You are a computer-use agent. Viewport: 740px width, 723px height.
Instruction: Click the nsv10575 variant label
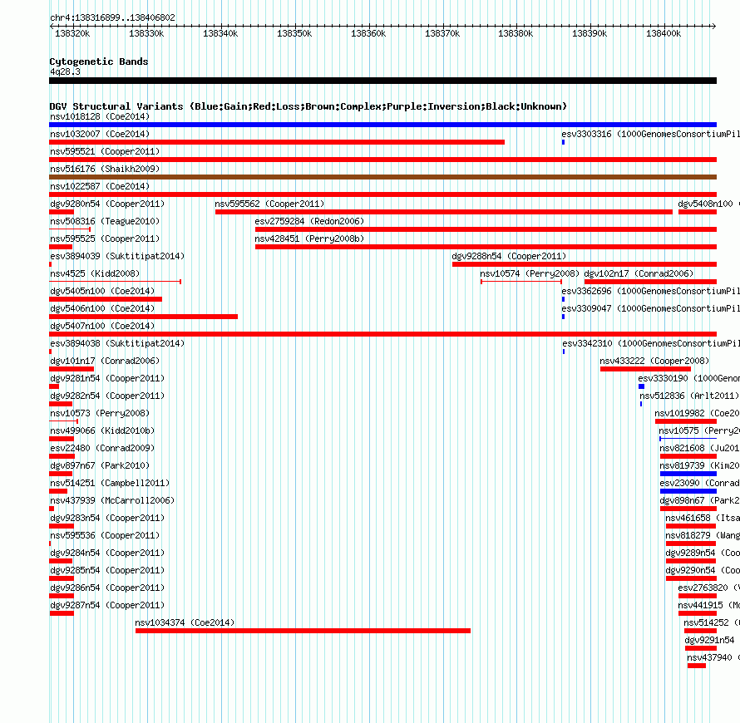(699, 430)
